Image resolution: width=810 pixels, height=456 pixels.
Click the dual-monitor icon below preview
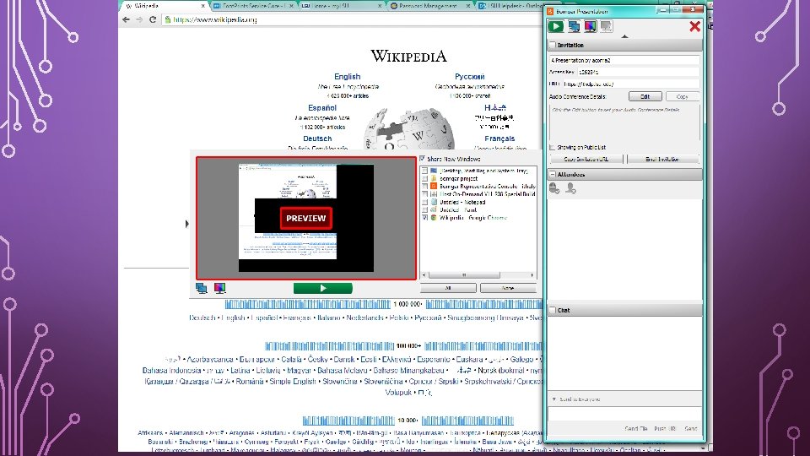tap(202, 289)
